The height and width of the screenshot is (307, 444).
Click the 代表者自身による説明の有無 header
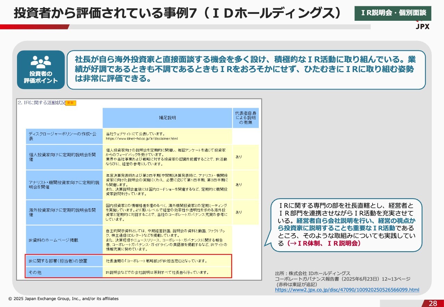point(246,118)
